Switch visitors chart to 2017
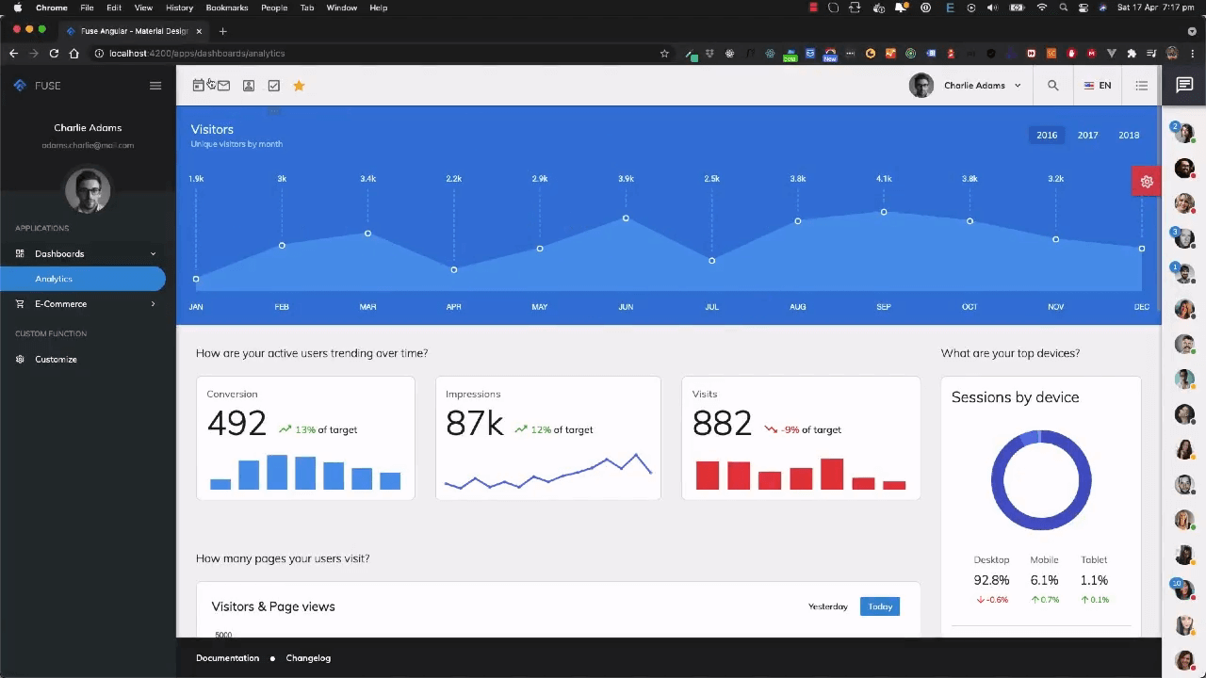Image resolution: width=1206 pixels, height=678 pixels. (x=1087, y=136)
